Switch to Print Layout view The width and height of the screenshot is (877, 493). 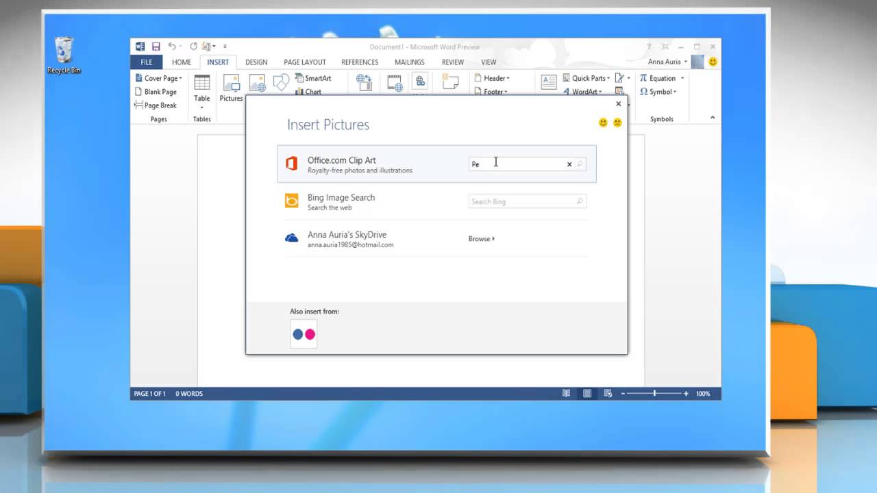point(587,394)
